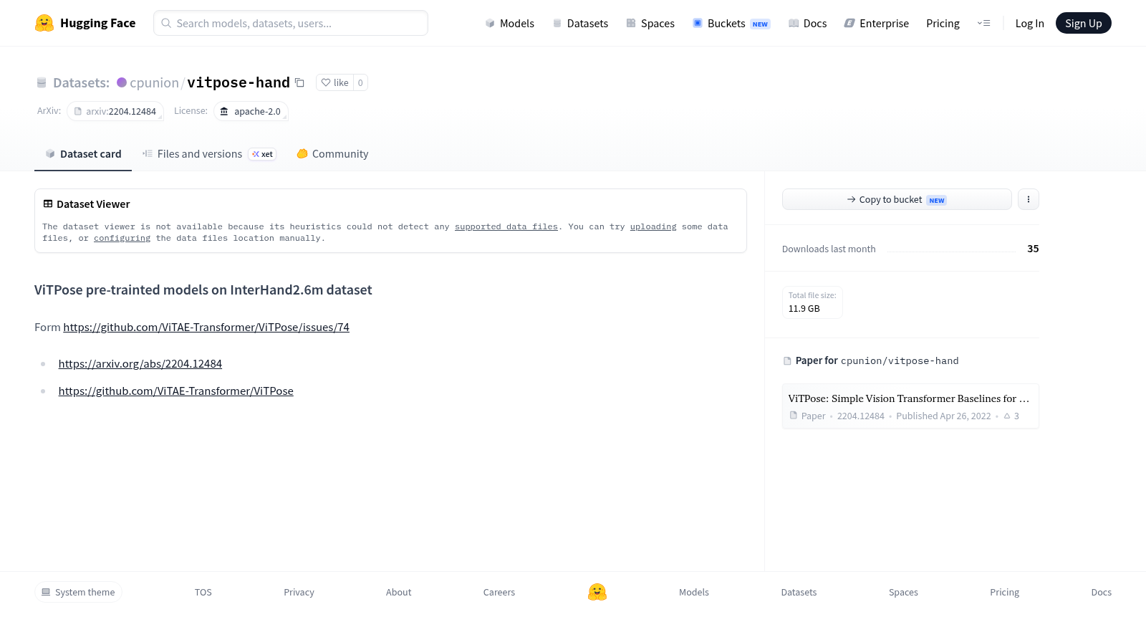Screen dimensions: 1146x617
Task: Click the like count showing 0
Action: tap(360, 82)
